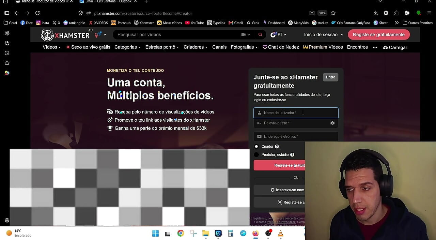Click the xHamster logo
This screenshot has width=436, height=240.
pyautogui.click(x=65, y=35)
